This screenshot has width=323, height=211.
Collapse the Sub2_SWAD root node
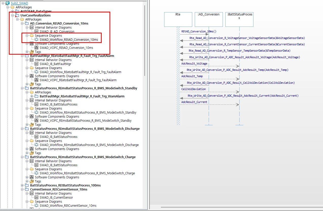(x=3, y=3)
